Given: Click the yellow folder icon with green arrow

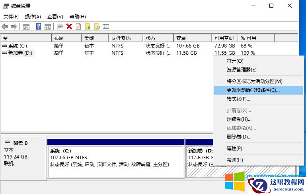Looking at the screenshot, I should coord(88,26).
